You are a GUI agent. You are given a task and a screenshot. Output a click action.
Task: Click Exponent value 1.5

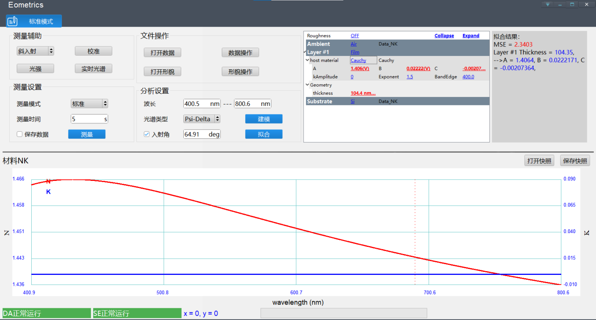pyautogui.click(x=410, y=77)
